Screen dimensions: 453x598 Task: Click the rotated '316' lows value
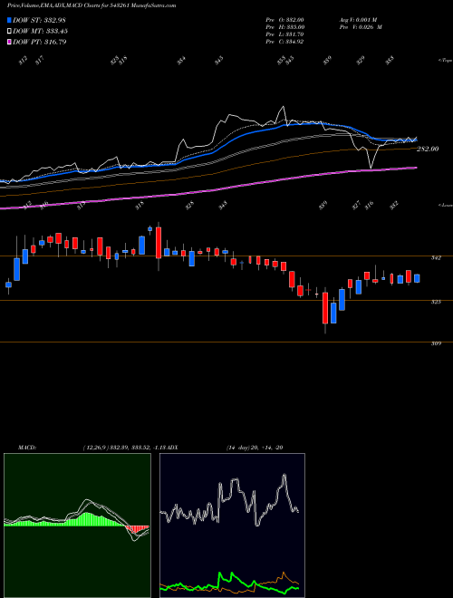(369, 206)
